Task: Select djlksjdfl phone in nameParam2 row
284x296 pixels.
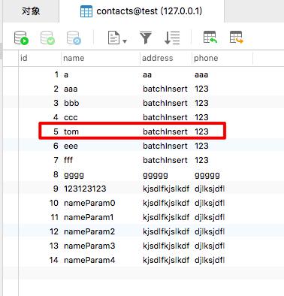Action: [x=210, y=231]
